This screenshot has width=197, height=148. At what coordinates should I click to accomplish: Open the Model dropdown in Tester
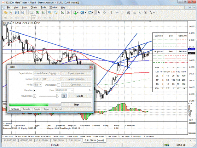click(38, 85)
